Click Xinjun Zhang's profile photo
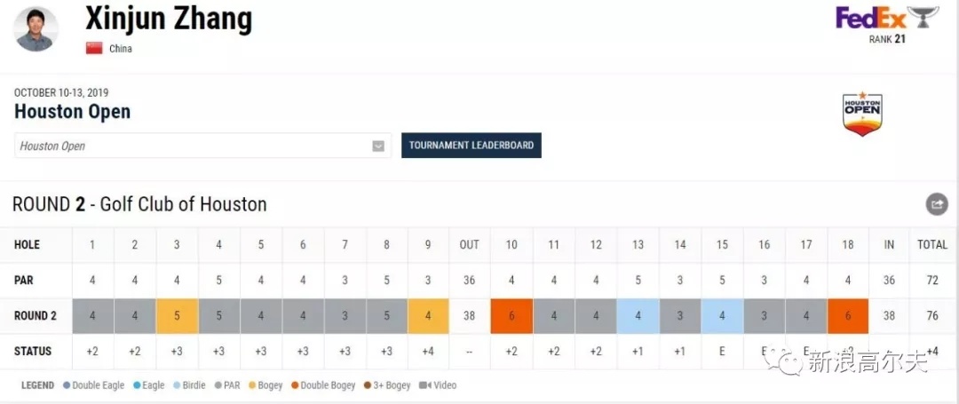 36,29
